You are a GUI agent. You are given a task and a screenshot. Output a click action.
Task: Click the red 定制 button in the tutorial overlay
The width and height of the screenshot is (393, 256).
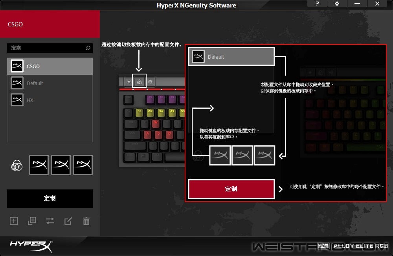(x=231, y=189)
